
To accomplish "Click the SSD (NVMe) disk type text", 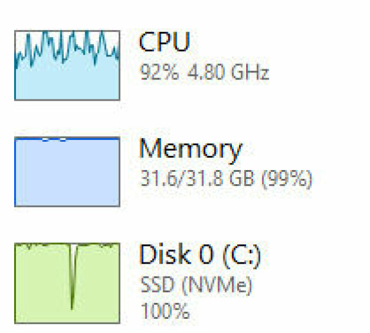I will coord(196,285).
